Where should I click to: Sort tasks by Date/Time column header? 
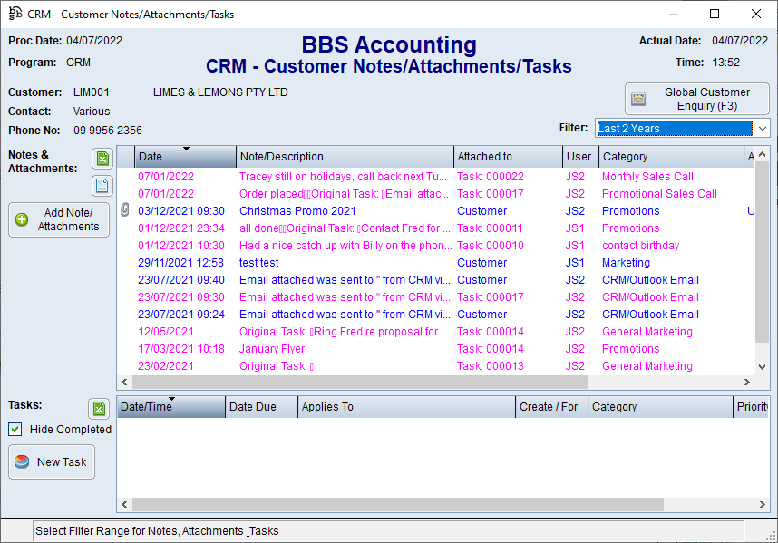(x=170, y=407)
